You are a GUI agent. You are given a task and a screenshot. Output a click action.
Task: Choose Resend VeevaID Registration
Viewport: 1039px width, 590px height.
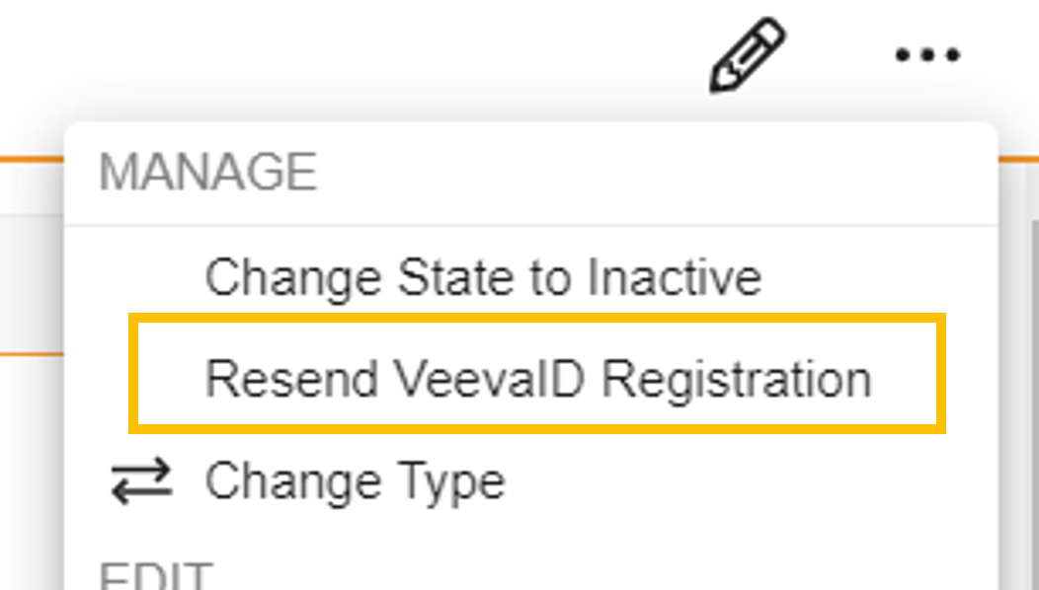(537, 379)
